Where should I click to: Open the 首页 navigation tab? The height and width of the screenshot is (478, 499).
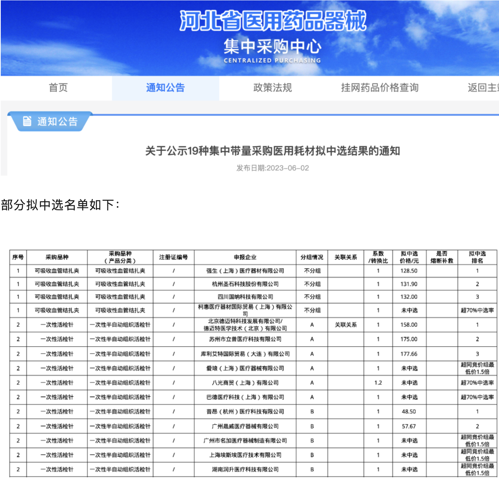coord(58,88)
